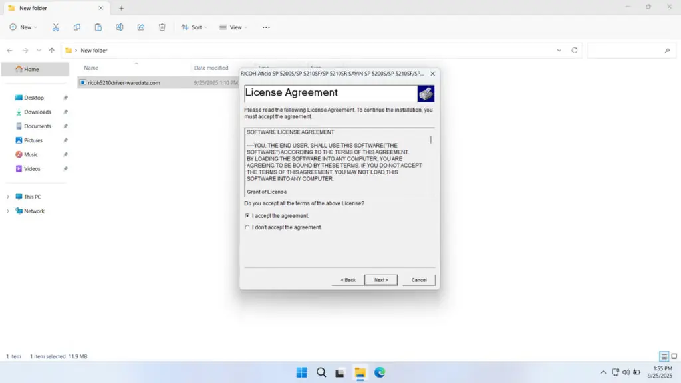Expand Network in navigation pane
681x383 pixels.
click(x=8, y=211)
